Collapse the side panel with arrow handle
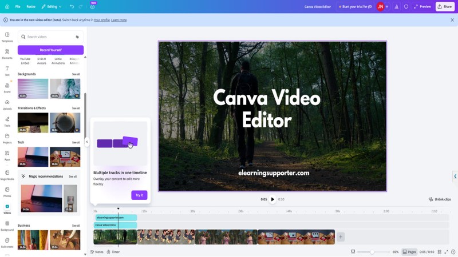458x257 pixels. (x=87, y=142)
